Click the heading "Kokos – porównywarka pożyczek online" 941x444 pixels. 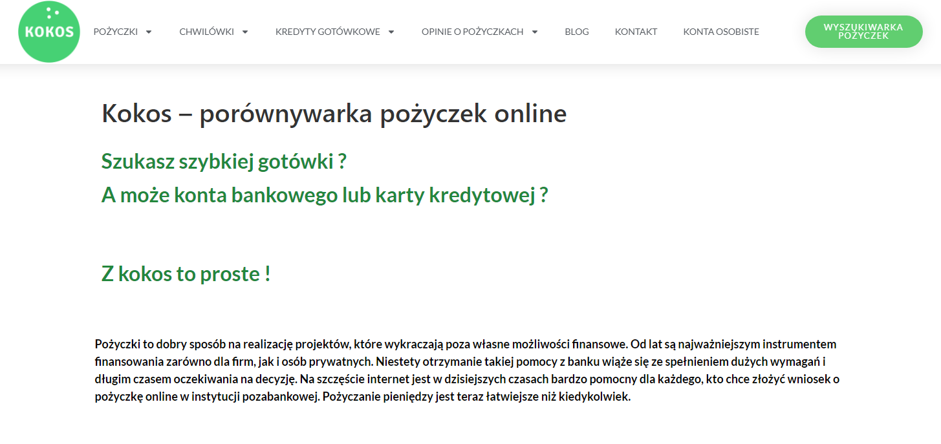click(x=334, y=114)
